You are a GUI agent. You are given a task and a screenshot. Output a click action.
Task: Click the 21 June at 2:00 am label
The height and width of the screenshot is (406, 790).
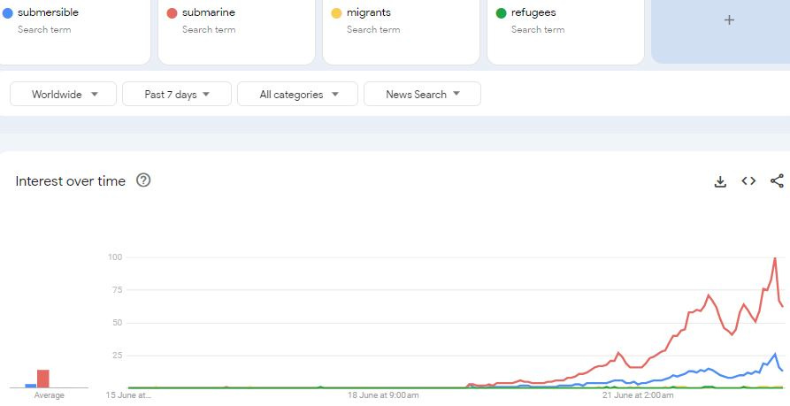click(x=637, y=395)
